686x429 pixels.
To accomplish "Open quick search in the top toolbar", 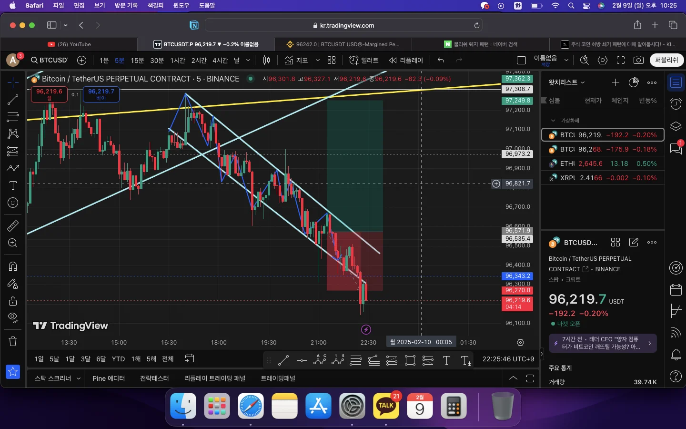I will click(x=585, y=60).
